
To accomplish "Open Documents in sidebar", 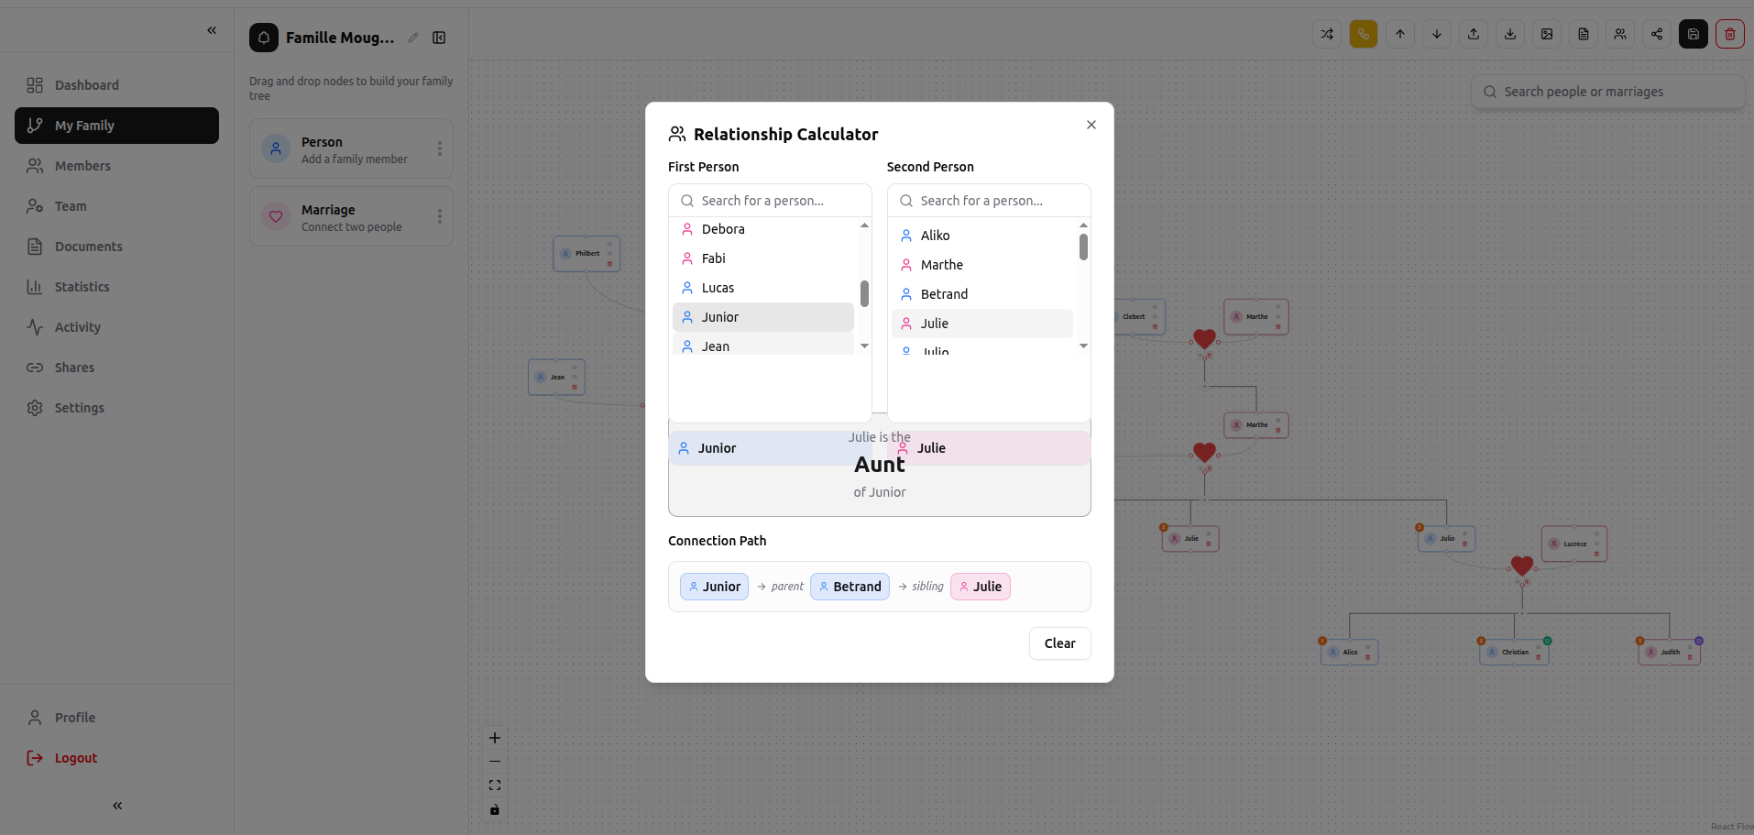I will [x=116, y=247].
